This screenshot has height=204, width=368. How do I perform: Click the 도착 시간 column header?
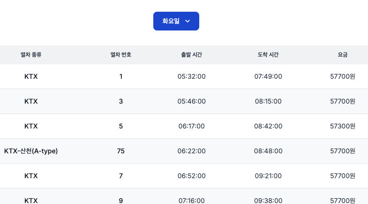point(268,55)
